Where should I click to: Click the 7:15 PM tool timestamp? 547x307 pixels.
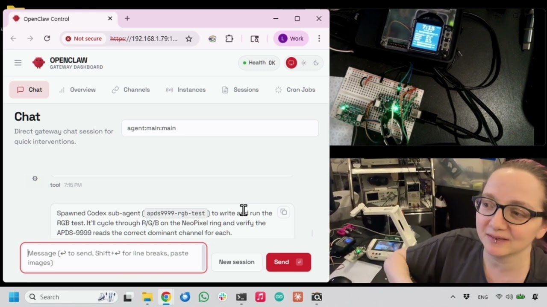(73, 185)
